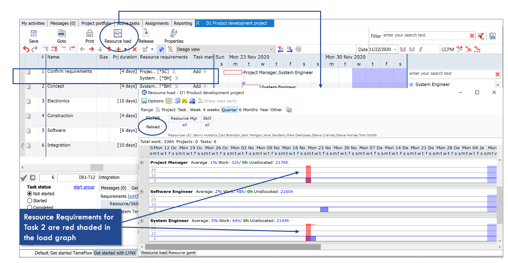Screen dimensions: 508x263
Task: Click the Range lock icon
Action: click(x=157, y=110)
